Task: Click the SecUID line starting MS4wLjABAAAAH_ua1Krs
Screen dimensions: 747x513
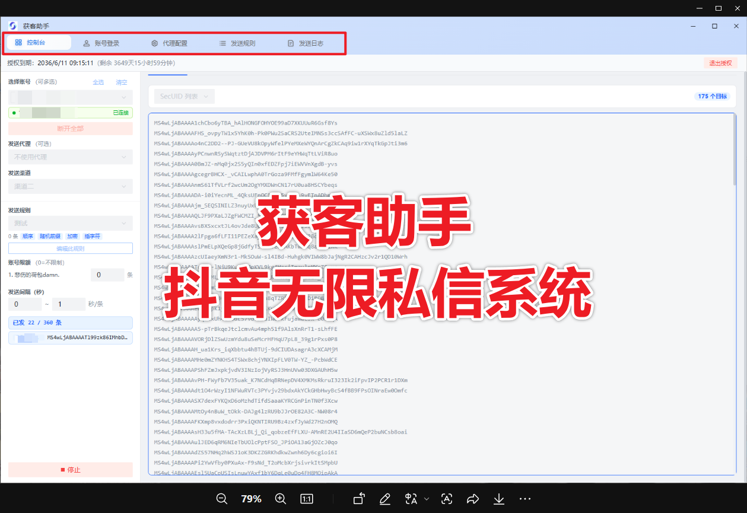Action: (x=246, y=349)
